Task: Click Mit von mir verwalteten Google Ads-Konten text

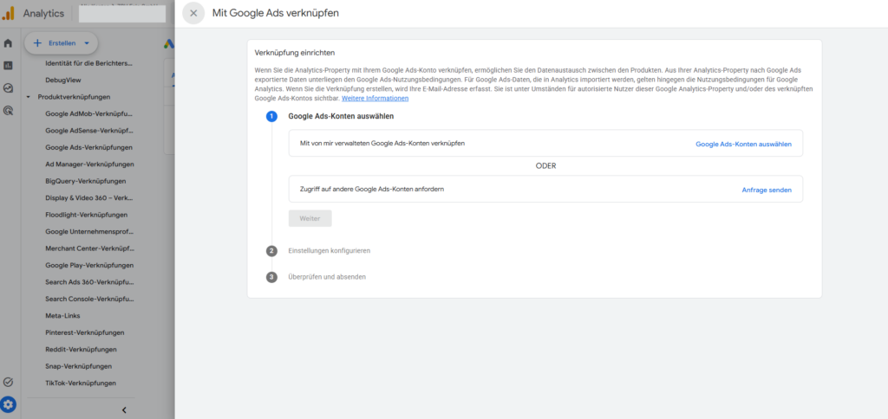Action: [382, 144]
